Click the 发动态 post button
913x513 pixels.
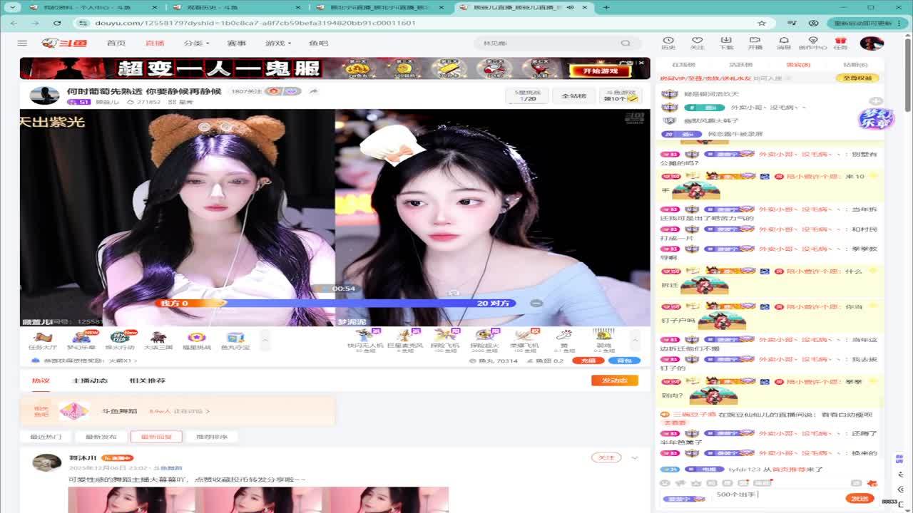[614, 380]
